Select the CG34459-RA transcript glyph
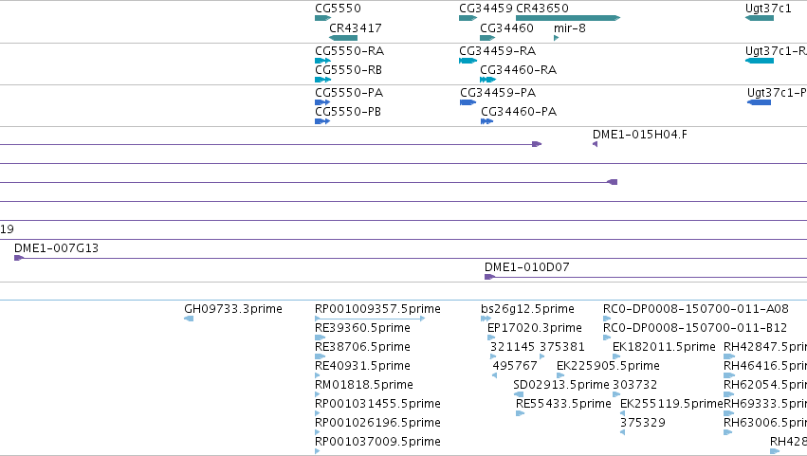Viewport: 807px width, 456px height. tap(468, 61)
